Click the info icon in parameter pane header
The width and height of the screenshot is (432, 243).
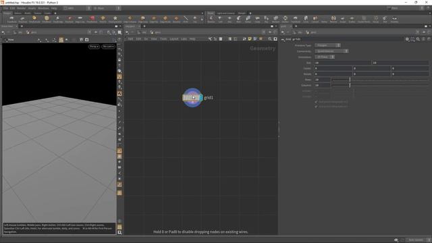[423, 39]
